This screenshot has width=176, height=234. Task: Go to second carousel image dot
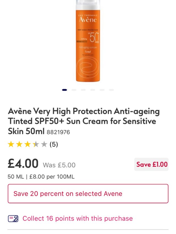tap(74, 90)
